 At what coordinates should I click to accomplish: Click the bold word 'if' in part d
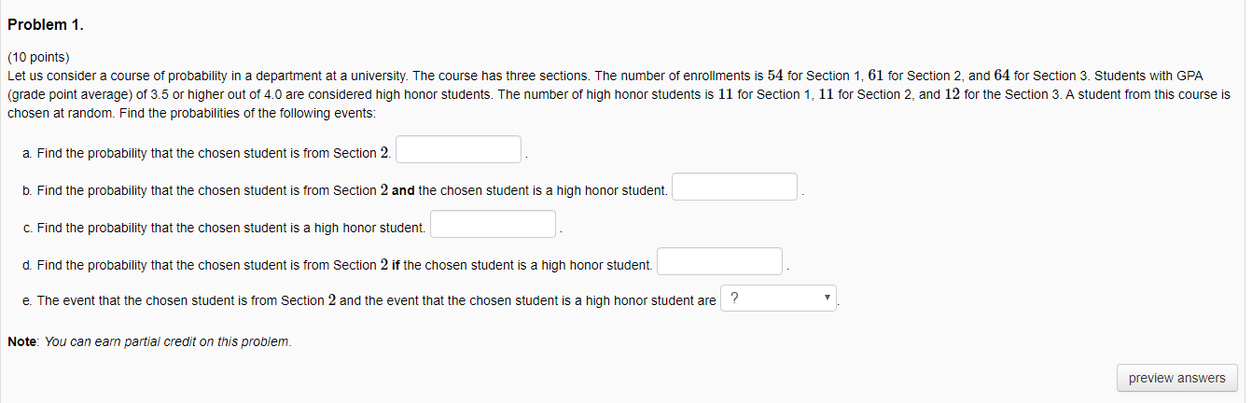pyautogui.click(x=396, y=265)
